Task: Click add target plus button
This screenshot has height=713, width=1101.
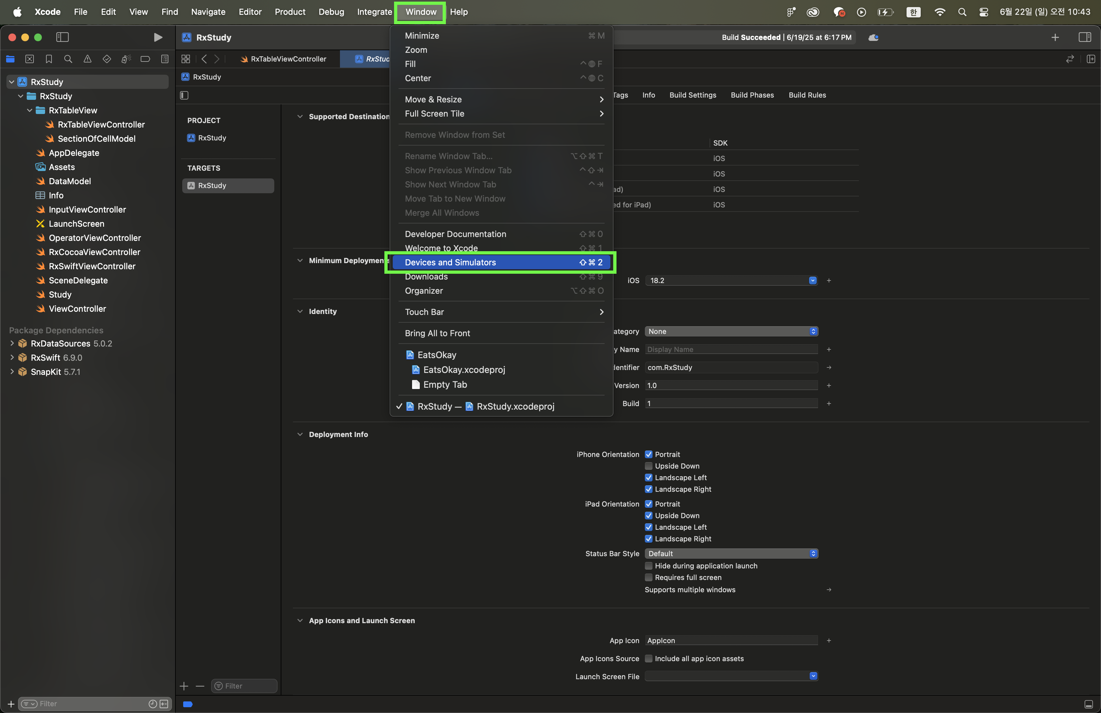Action: click(184, 686)
